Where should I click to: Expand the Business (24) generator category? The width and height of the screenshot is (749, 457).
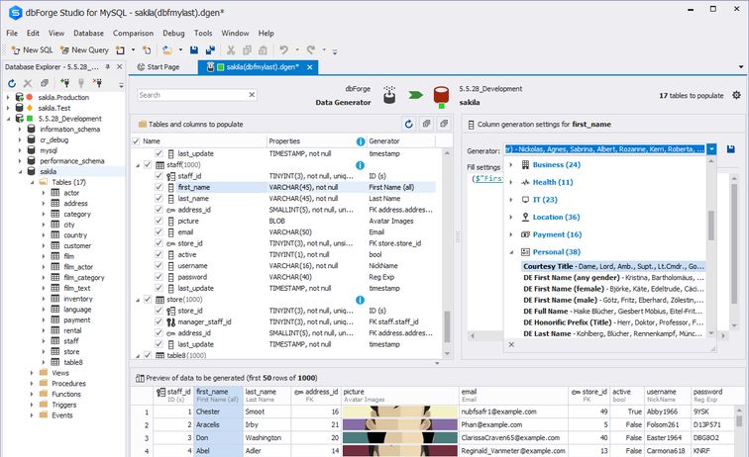(x=511, y=164)
